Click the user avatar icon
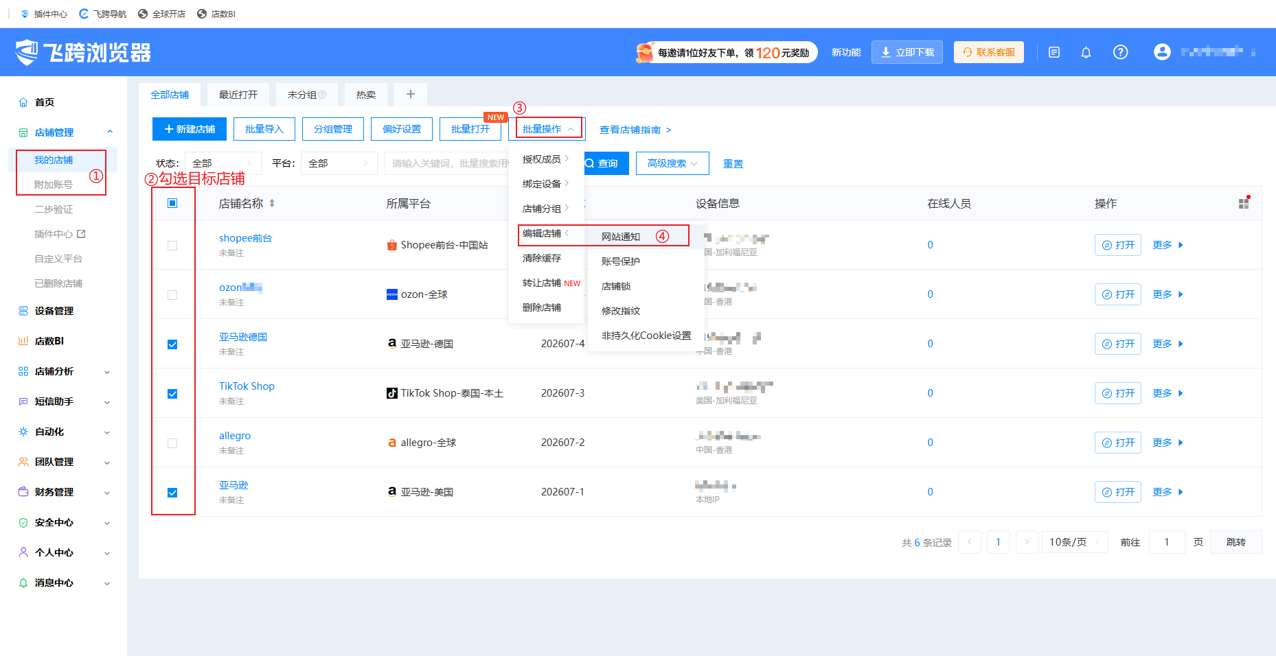Viewport: 1276px width, 656px height. [1162, 51]
